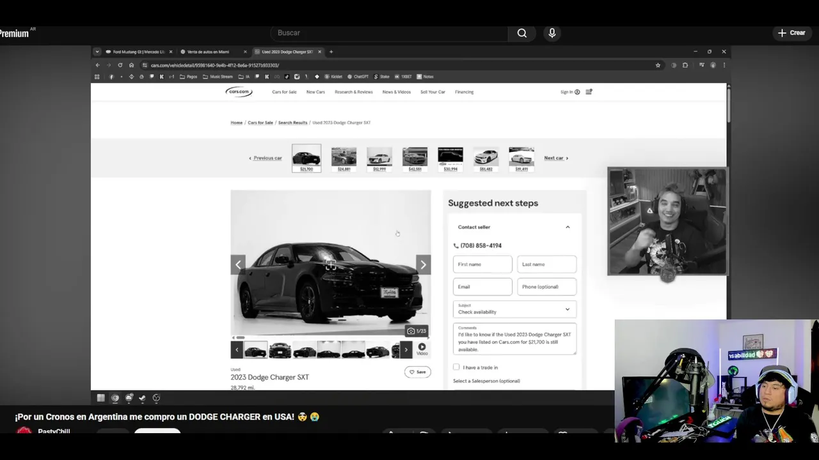The image size is (819, 460).
Task: Open the Notas bookmark
Action: tap(425, 77)
